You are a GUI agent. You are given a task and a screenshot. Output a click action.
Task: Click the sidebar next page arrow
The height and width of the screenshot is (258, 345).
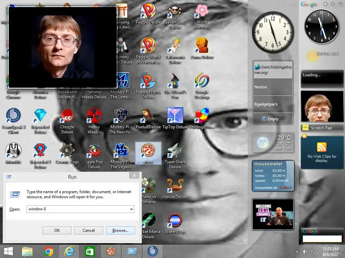pos(284,5)
